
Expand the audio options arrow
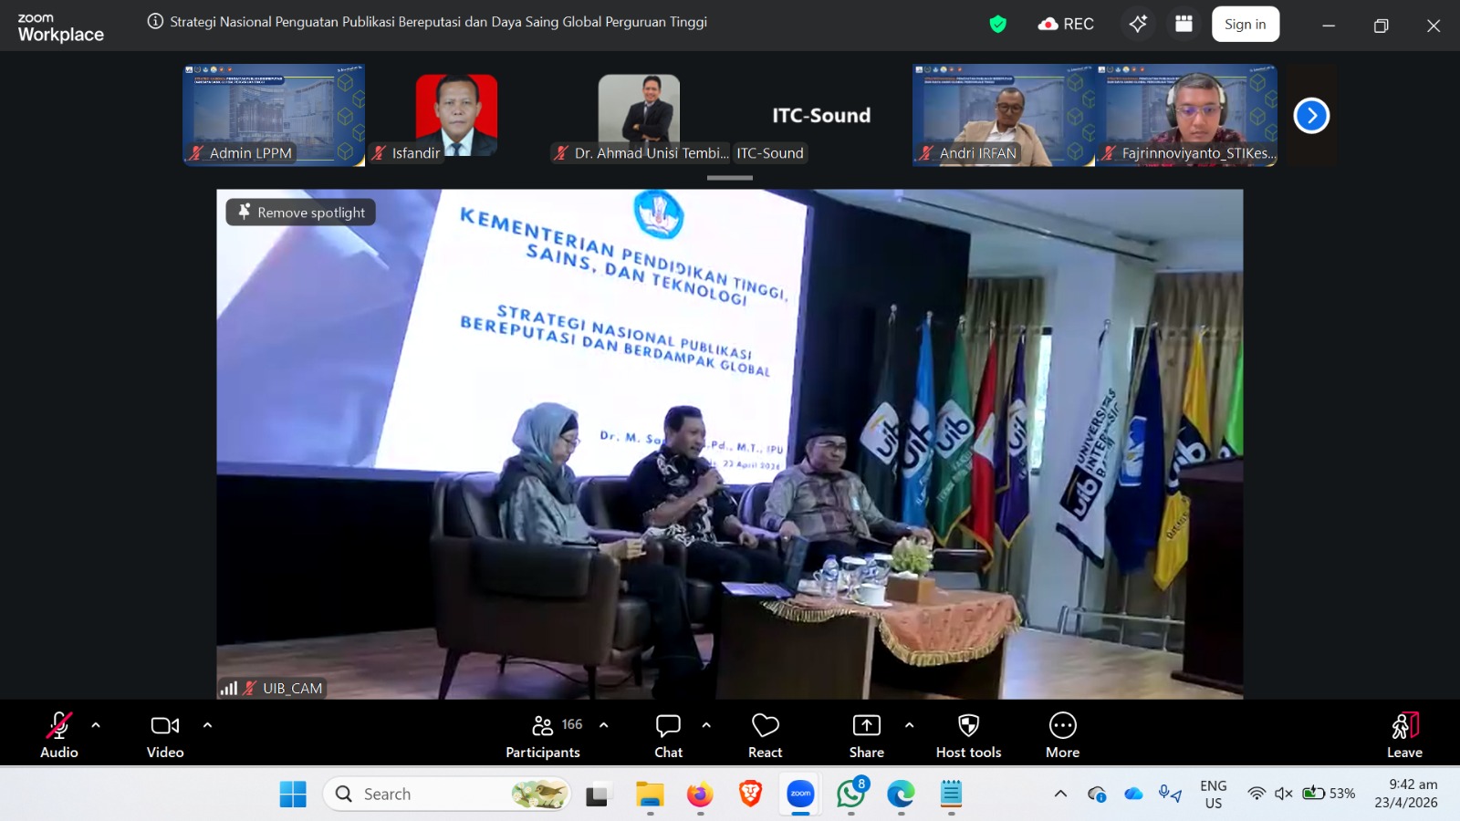pos(96,725)
